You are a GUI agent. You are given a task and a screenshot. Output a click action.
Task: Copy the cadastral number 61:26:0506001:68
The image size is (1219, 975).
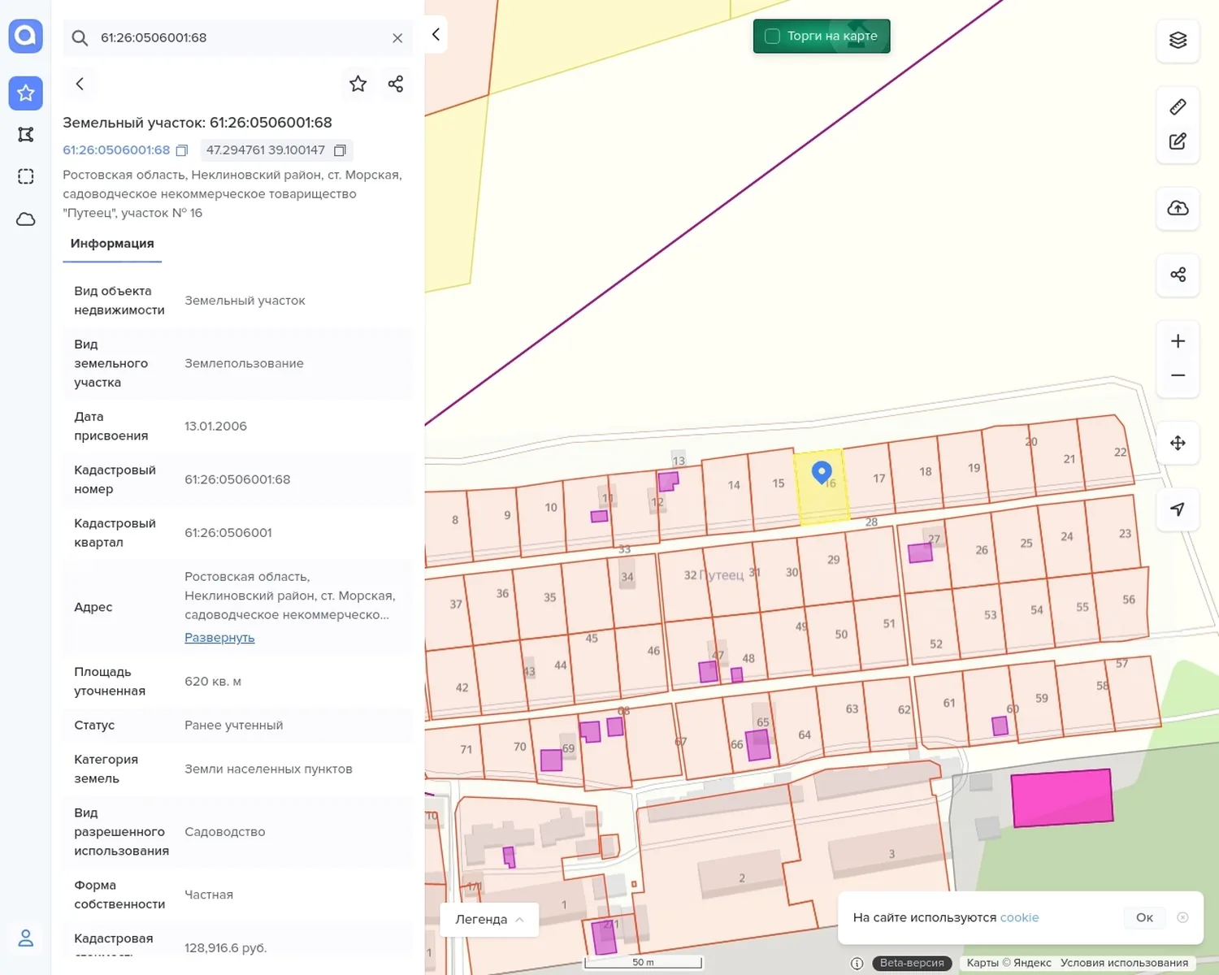pyautogui.click(x=182, y=150)
